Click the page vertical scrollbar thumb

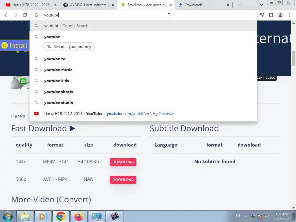click(x=294, y=58)
